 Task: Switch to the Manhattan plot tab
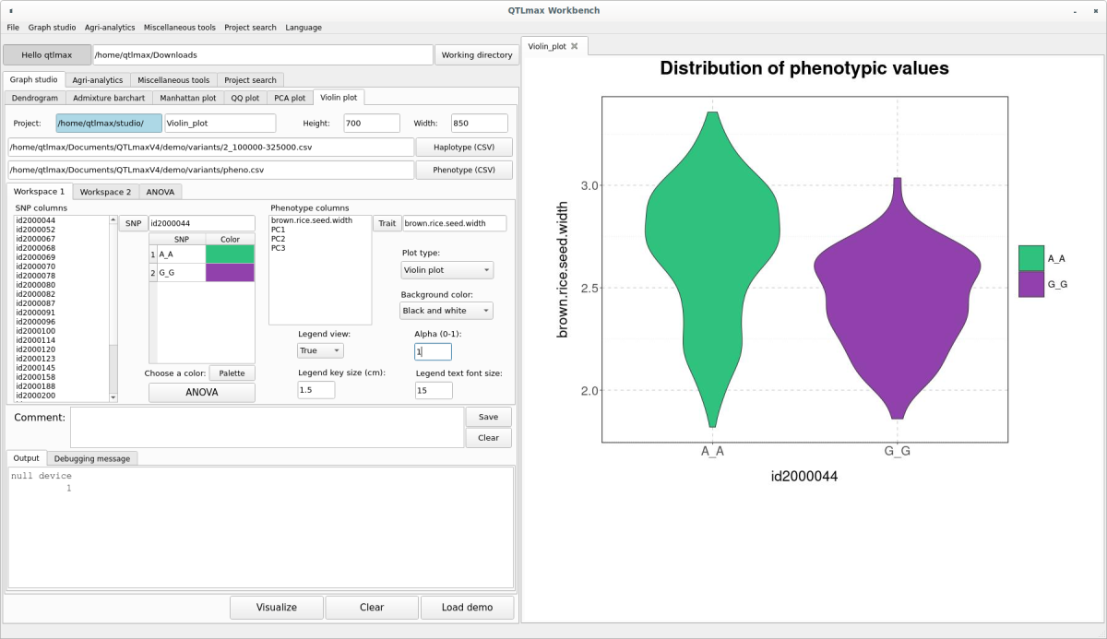point(187,98)
